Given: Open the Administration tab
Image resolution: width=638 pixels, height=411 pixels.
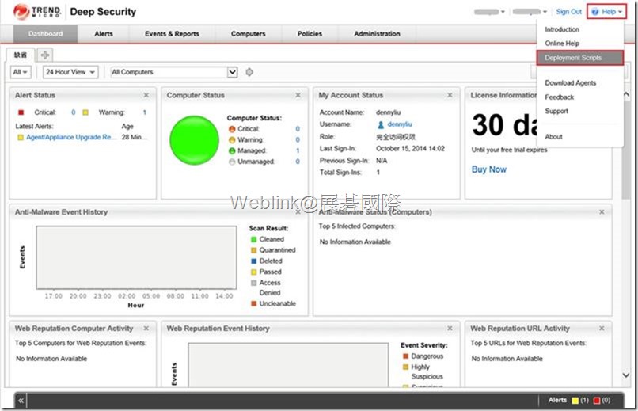Looking at the screenshot, I should click(x=377, y=34).
